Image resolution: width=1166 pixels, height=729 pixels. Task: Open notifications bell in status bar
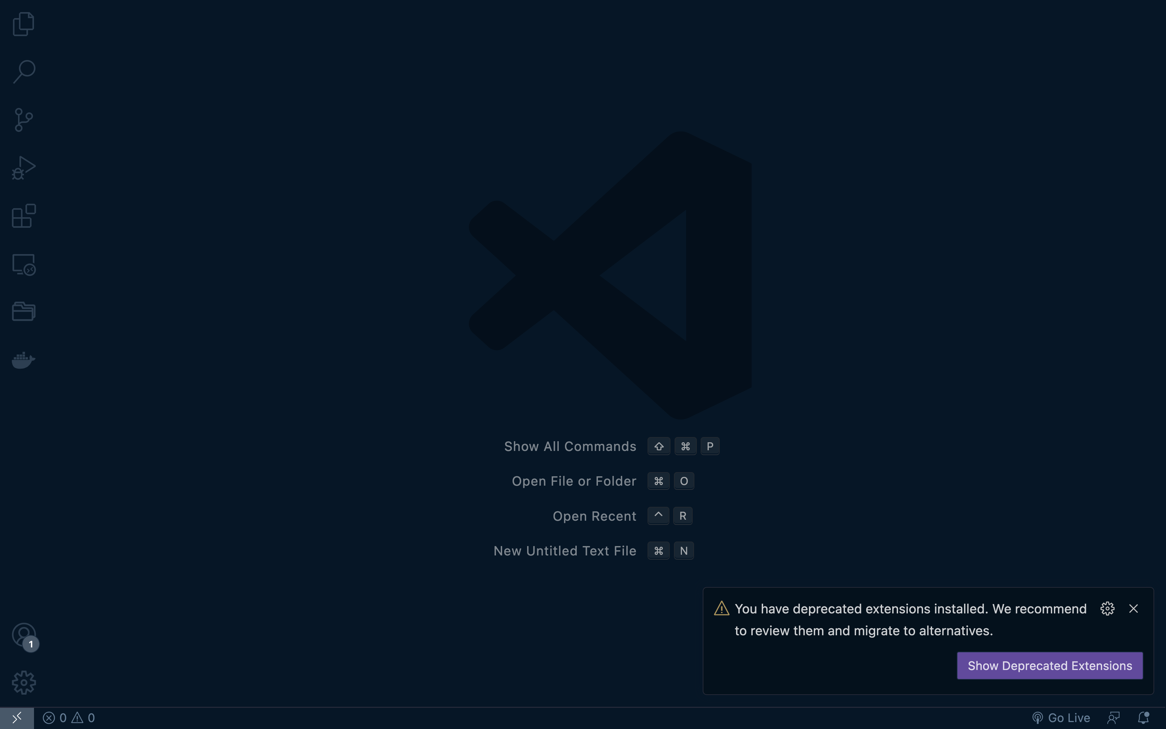pyautogui.click(x=1143, y=718)
